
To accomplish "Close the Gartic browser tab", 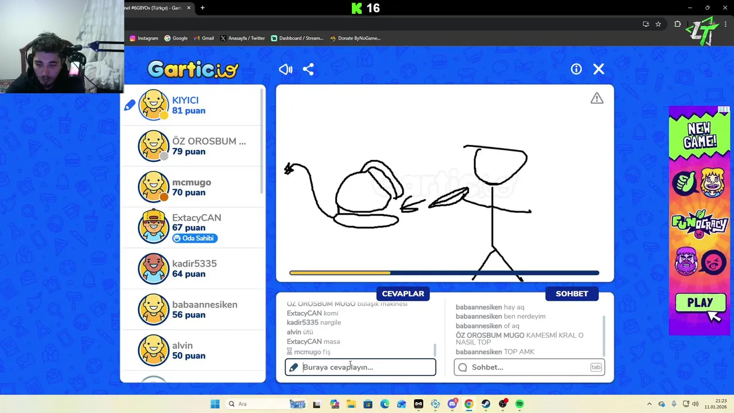I will coord(189,8).
